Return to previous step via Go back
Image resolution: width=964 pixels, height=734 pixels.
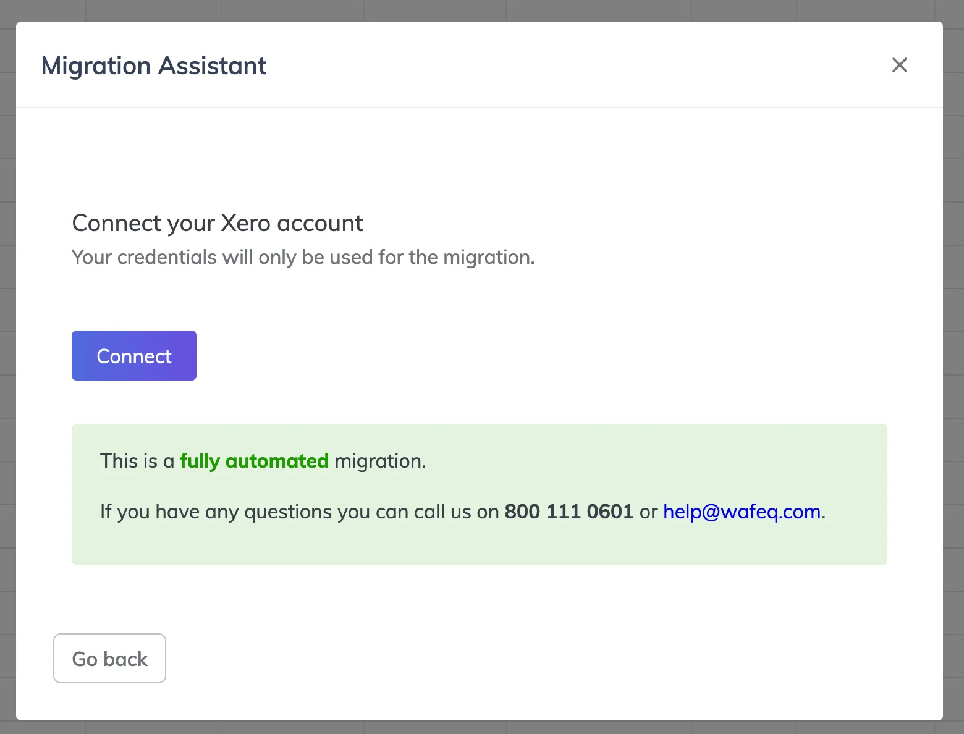pos(109,658)
